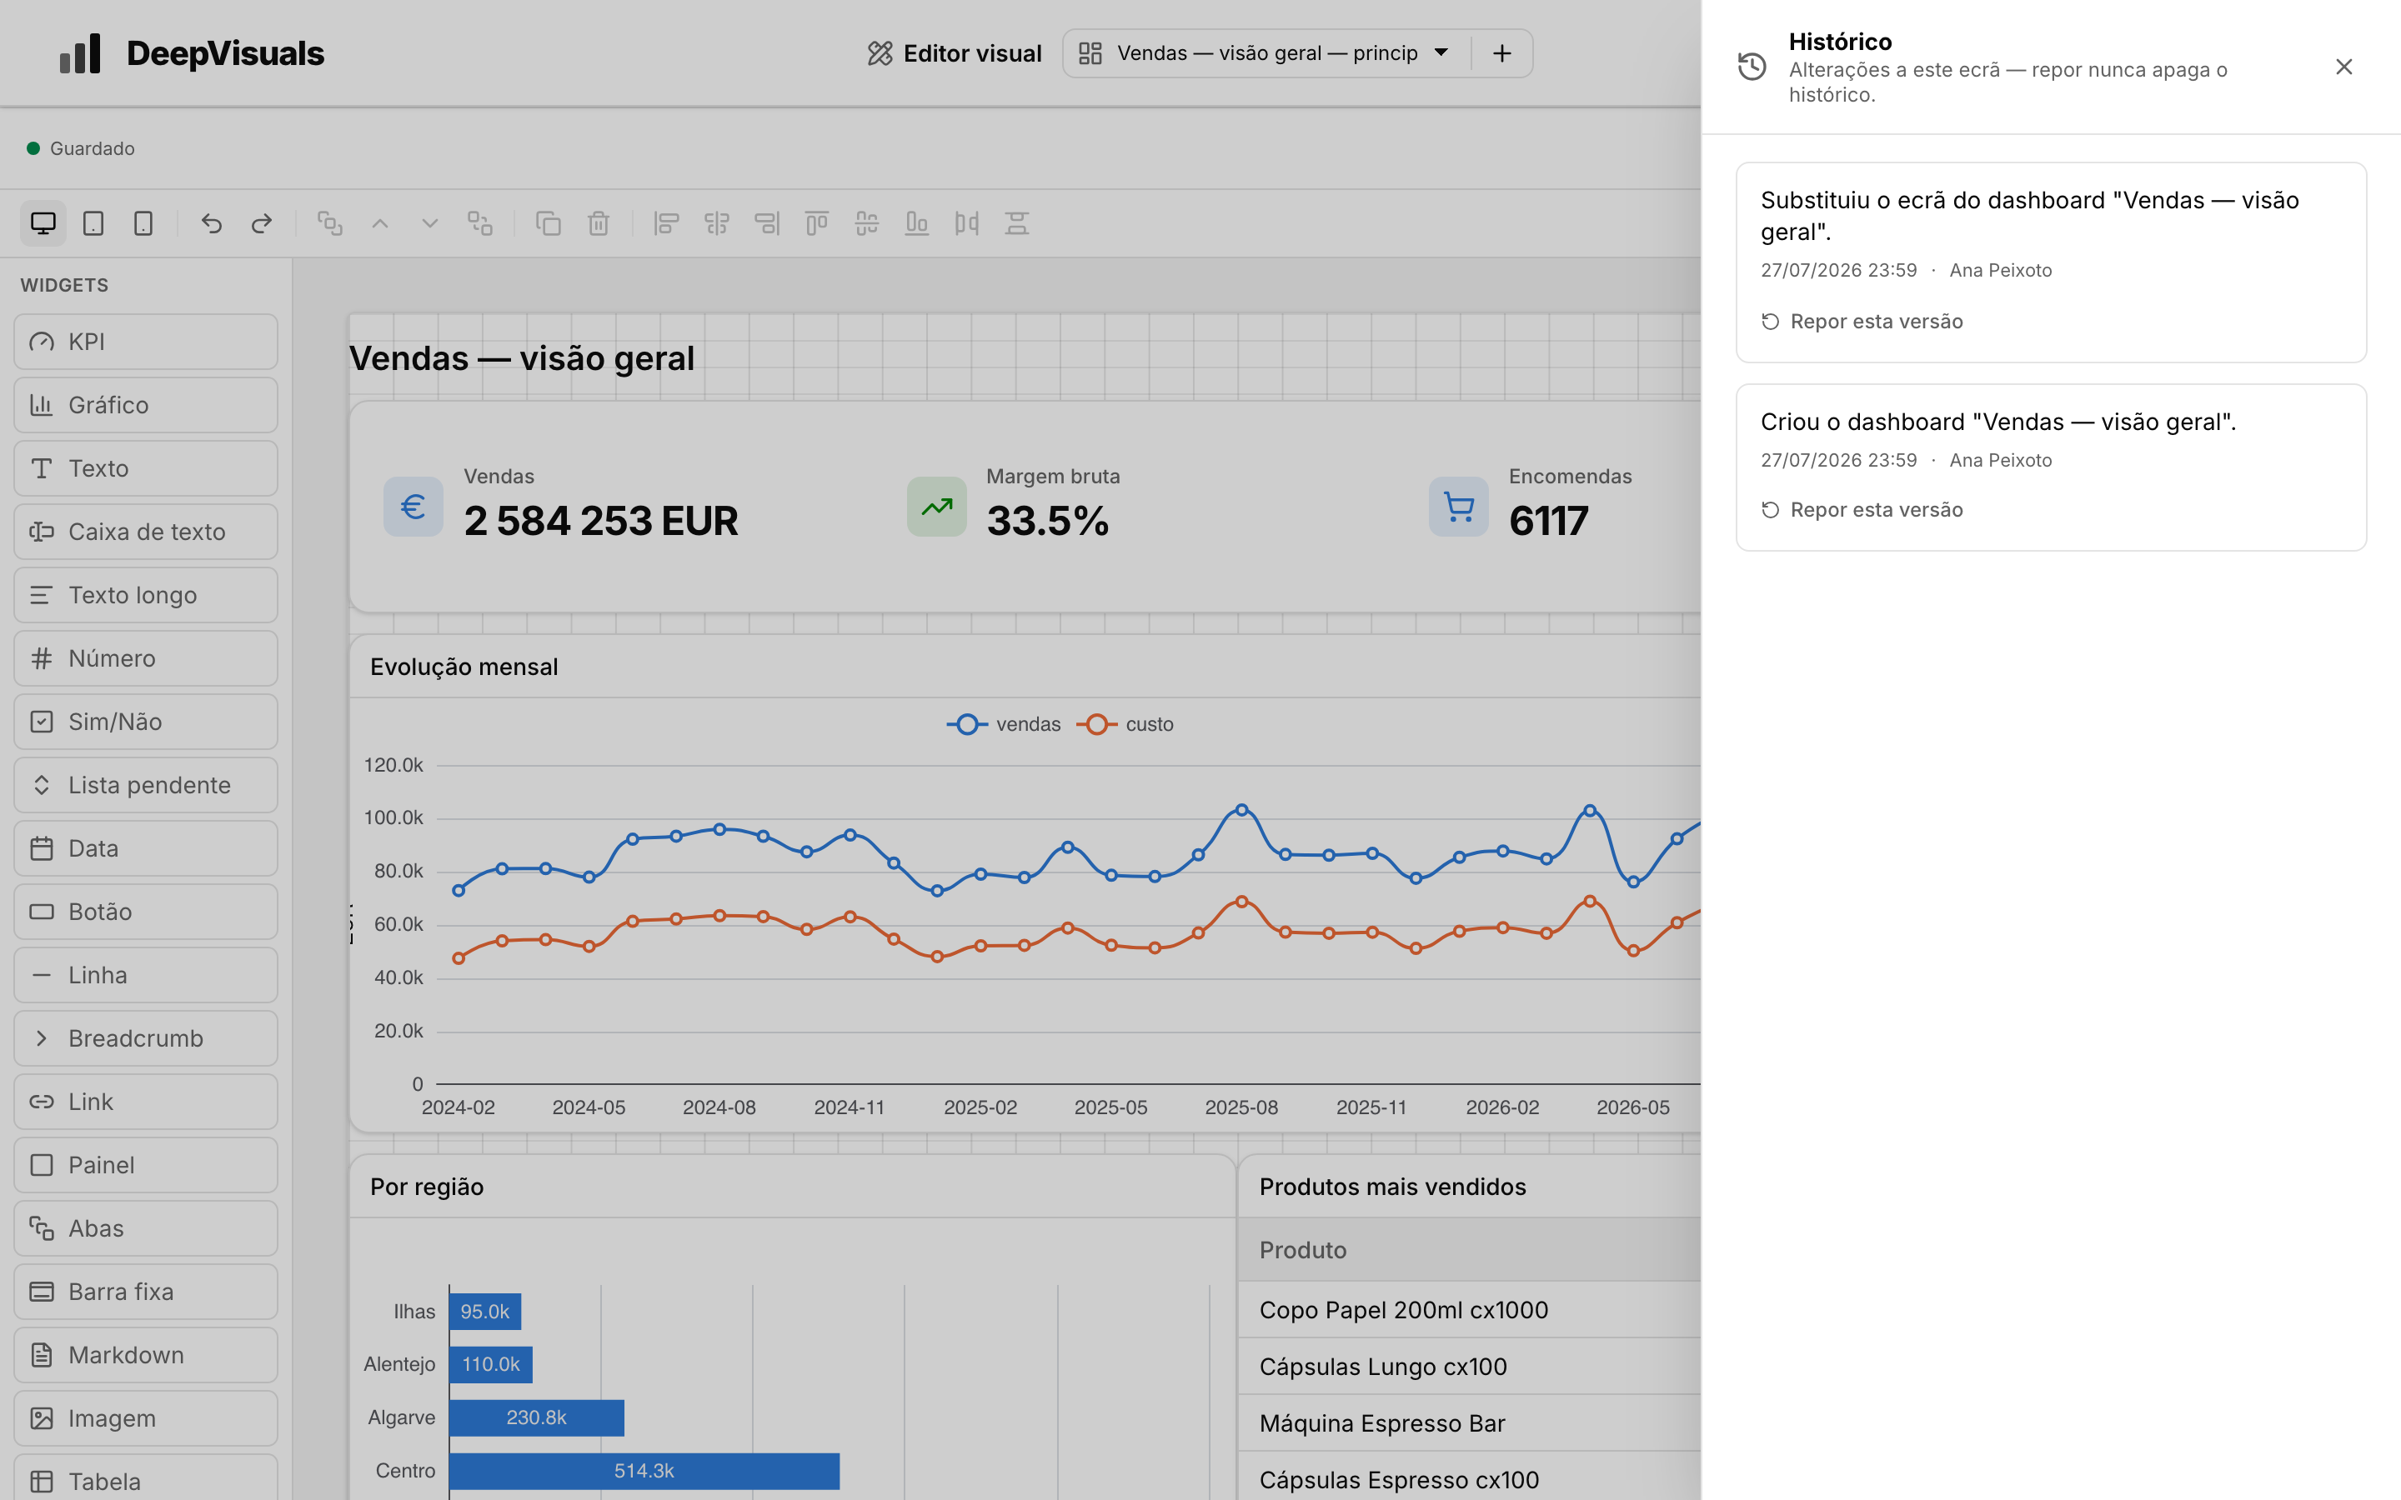Switch to tablet viewport preview

tap(93, 223)
